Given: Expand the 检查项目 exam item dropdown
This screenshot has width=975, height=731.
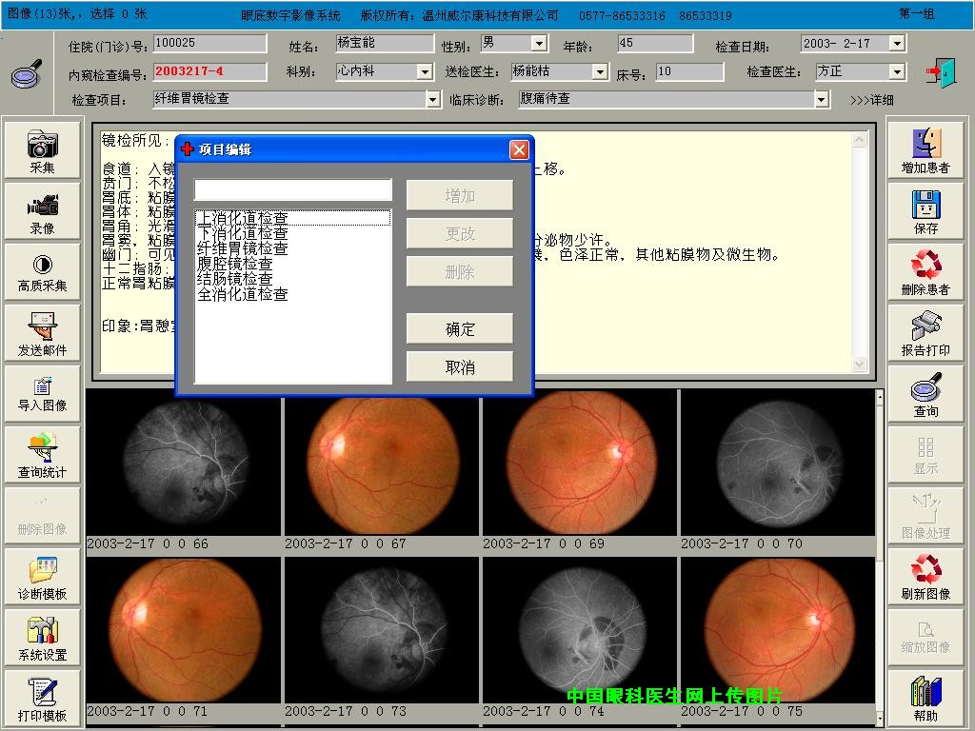Looking at the screenshot, I should [x=433, y=99].
